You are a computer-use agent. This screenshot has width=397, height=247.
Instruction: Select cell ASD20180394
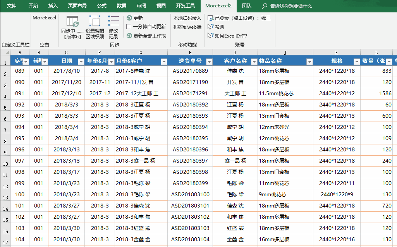[x=190, y=127]
